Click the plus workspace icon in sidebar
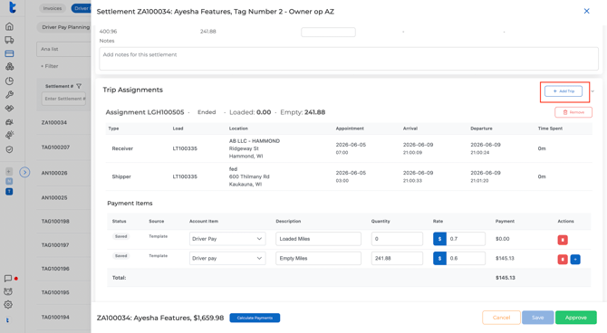 [9, 171]
